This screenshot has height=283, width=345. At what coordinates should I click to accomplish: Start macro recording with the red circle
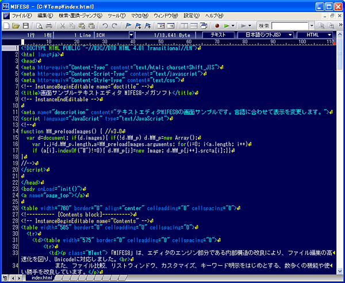point(218,26)
